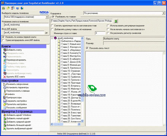The height and width of the screenshot is (136, 167).
Task: Click the Шрифты / страница section header
Action: pyautogui.click(x=24, y=111)
